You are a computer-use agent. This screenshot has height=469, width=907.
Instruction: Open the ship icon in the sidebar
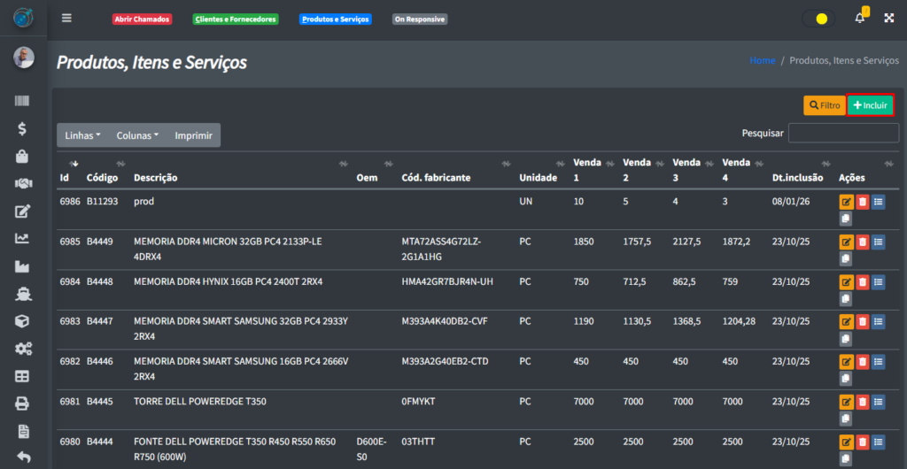click(23, 294)
